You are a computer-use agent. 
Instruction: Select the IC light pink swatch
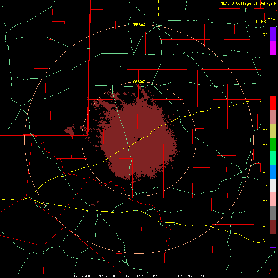[x=273, y=199]
